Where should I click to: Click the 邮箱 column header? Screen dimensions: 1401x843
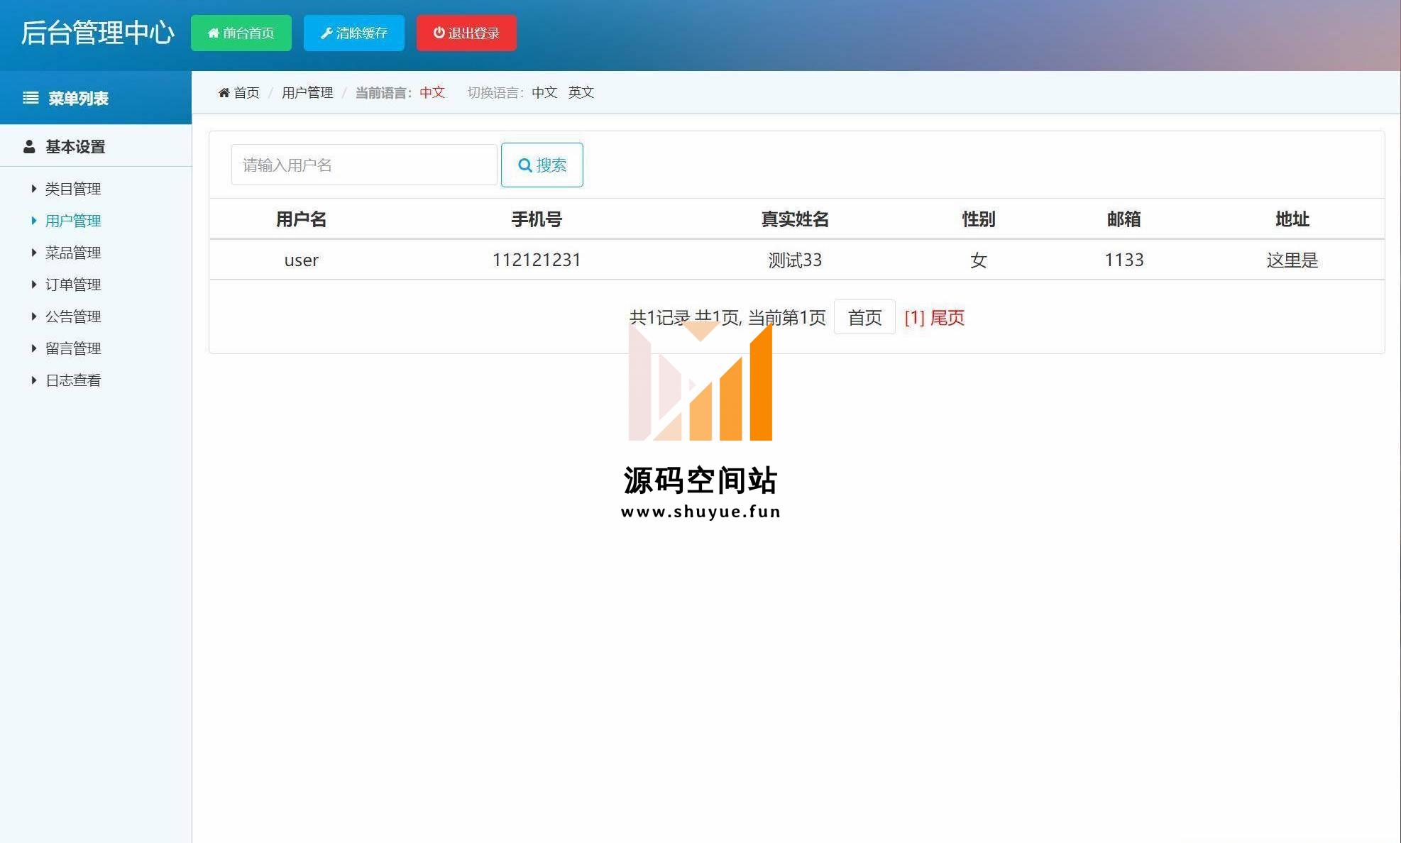tap(1124, 219)
